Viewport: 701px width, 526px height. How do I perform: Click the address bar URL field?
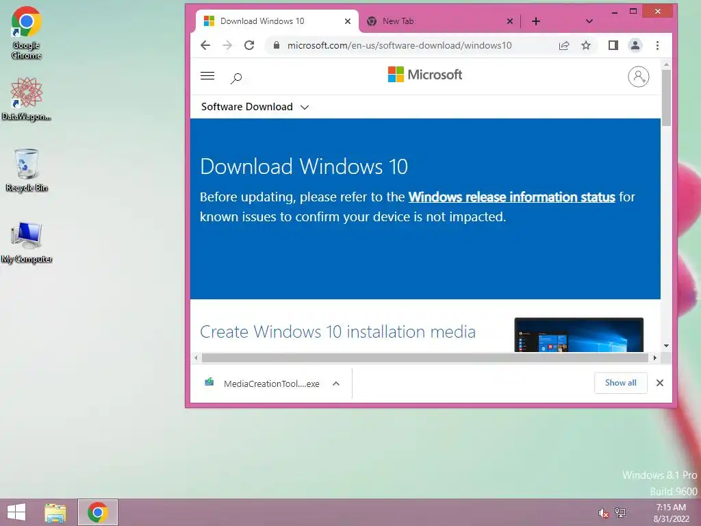(399, 45)
